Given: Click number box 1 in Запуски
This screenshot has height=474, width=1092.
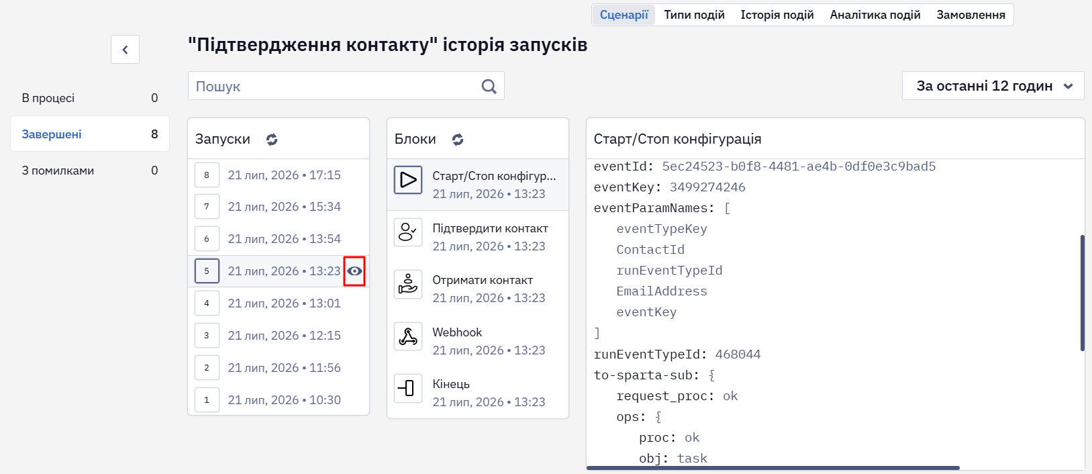Looking at the screenshot, I should click(x=207, y=400).
